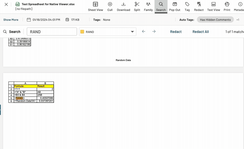Expand details with Show More

[x=11, y=20]
